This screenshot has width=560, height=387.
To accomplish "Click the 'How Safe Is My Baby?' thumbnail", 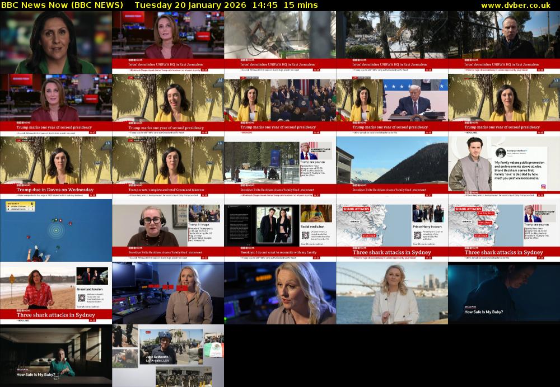I will coord(504,292).
